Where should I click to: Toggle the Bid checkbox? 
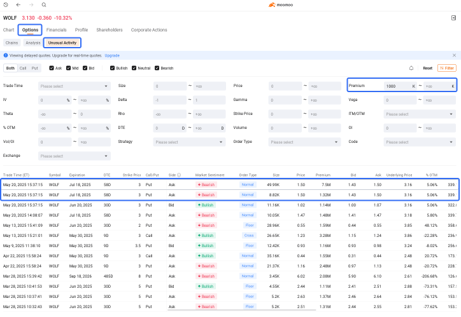point(85,68)
